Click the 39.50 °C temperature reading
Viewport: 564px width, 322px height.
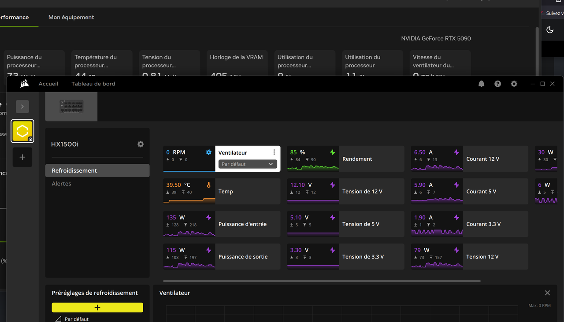point(178,185)
